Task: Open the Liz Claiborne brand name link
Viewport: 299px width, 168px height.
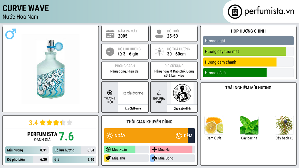Action: coord(133,108)
